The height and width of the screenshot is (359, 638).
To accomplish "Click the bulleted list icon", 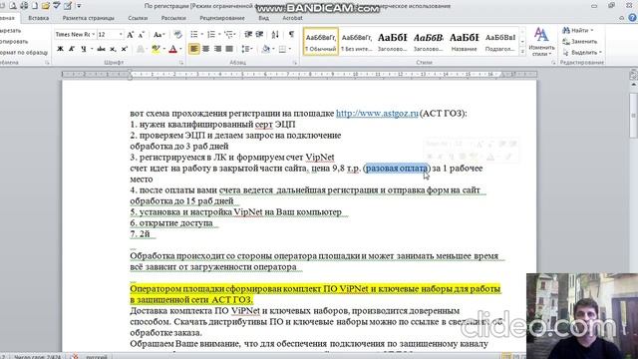I will pos(194,35).
